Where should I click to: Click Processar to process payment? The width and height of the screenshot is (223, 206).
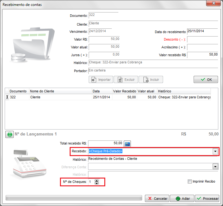coord(207,199)
